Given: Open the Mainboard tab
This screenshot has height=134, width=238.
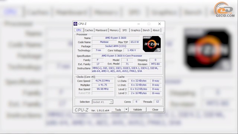Looking at the screenshot, I should tap(101, 30).
